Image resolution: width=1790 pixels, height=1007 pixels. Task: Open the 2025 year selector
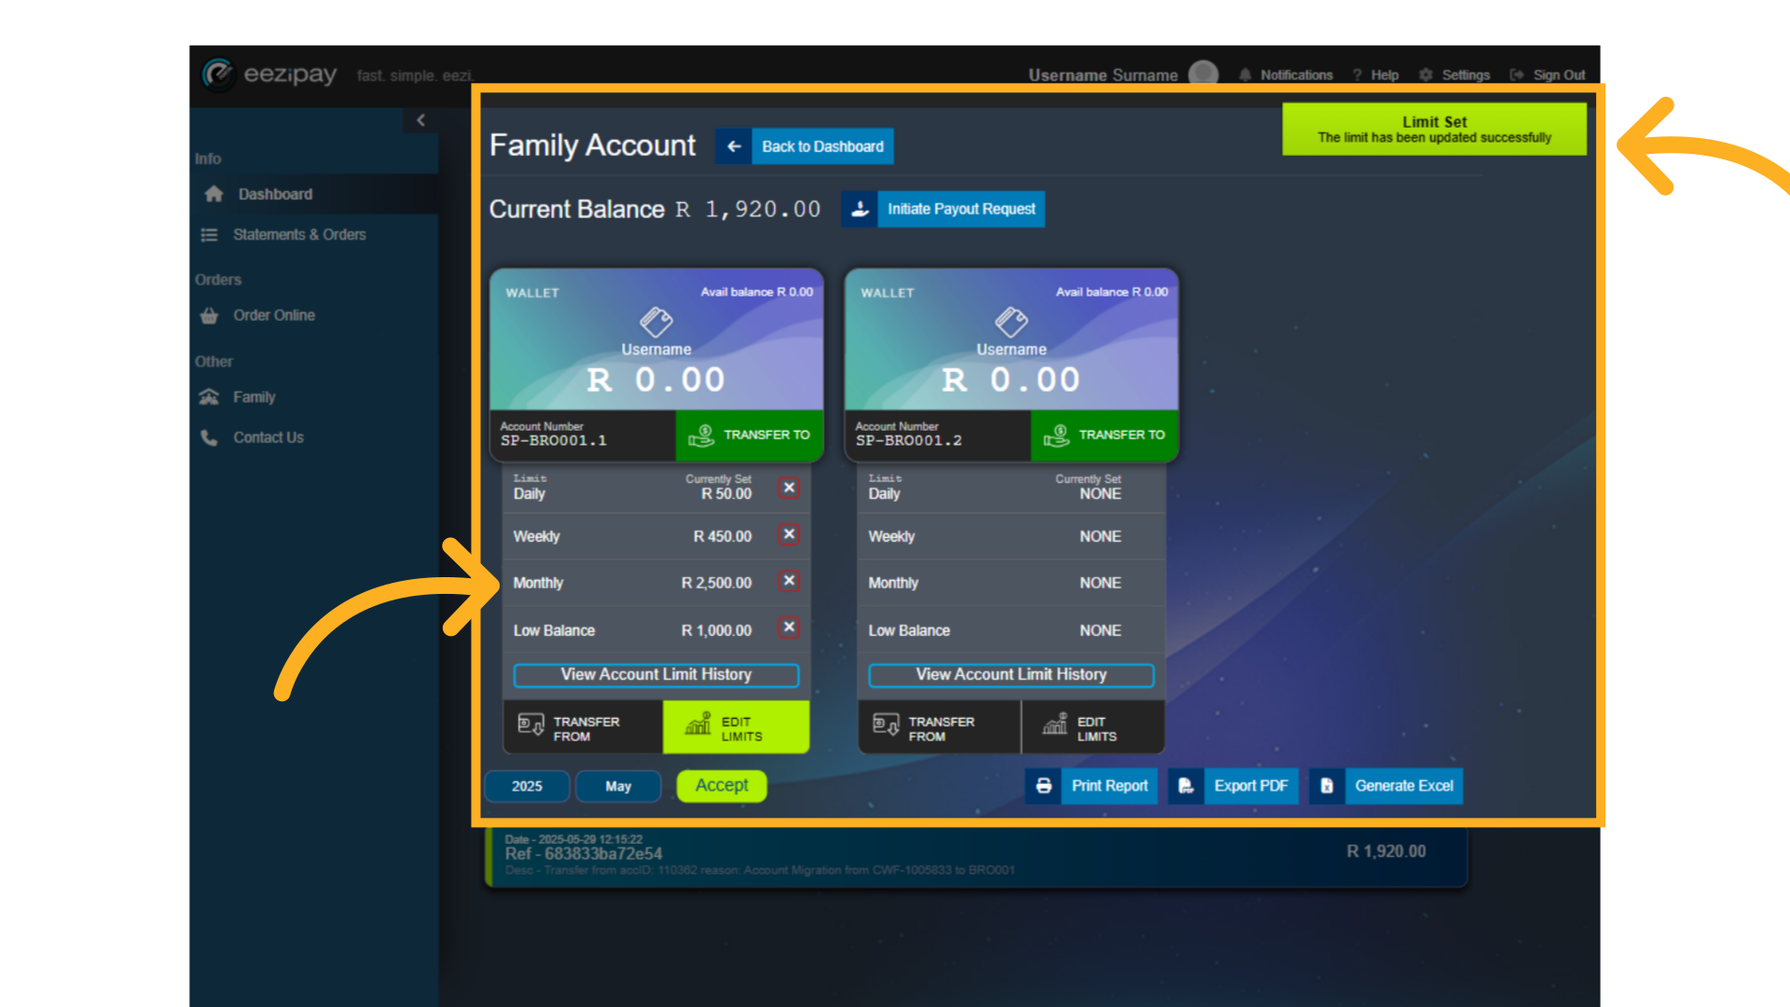coord(527,786)
